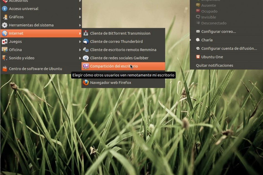This screenshot has width=263, height=175.
Task: Launch Cliente de escritorio remoto Remmina
Action: (123, 50)
